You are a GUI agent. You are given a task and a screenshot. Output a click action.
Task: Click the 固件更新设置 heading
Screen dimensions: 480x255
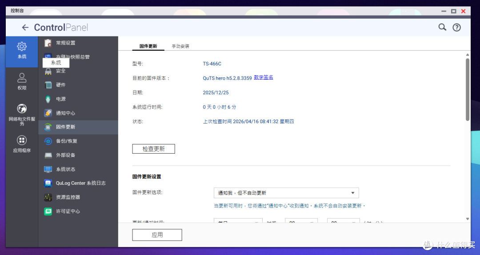pos(147,177)
